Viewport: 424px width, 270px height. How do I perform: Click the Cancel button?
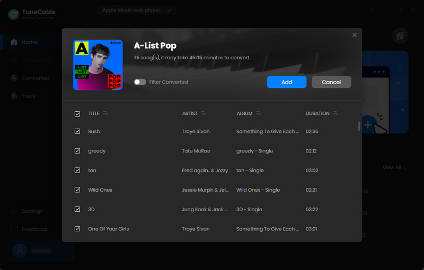[331, 82]
